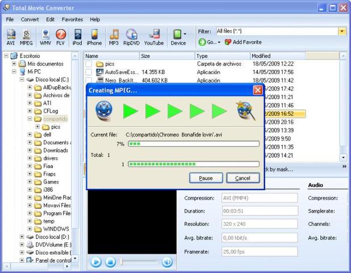
Task: Open the Help menu
Action: point(95,19)
